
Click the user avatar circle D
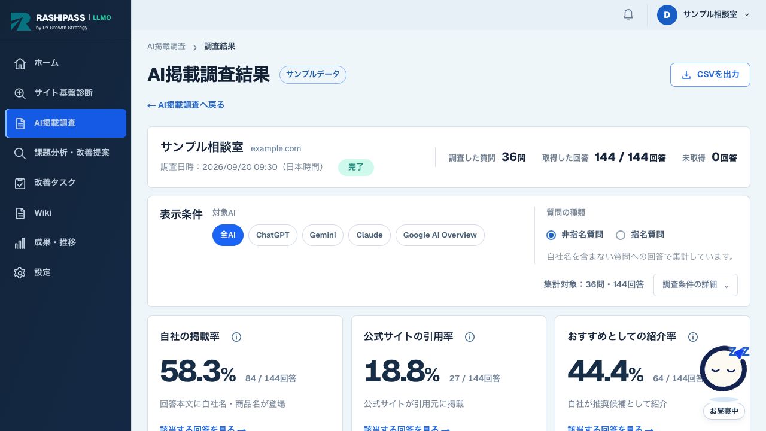click(x=667, y=14)
